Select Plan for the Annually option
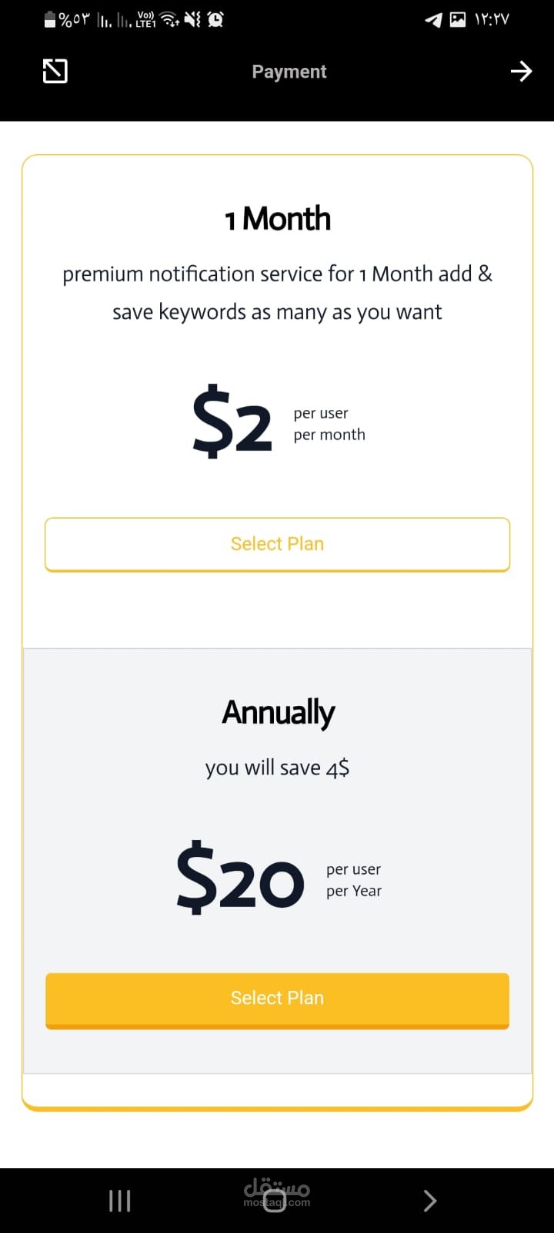The height and width of the screenshot is (1233, 554). [277, 999]
